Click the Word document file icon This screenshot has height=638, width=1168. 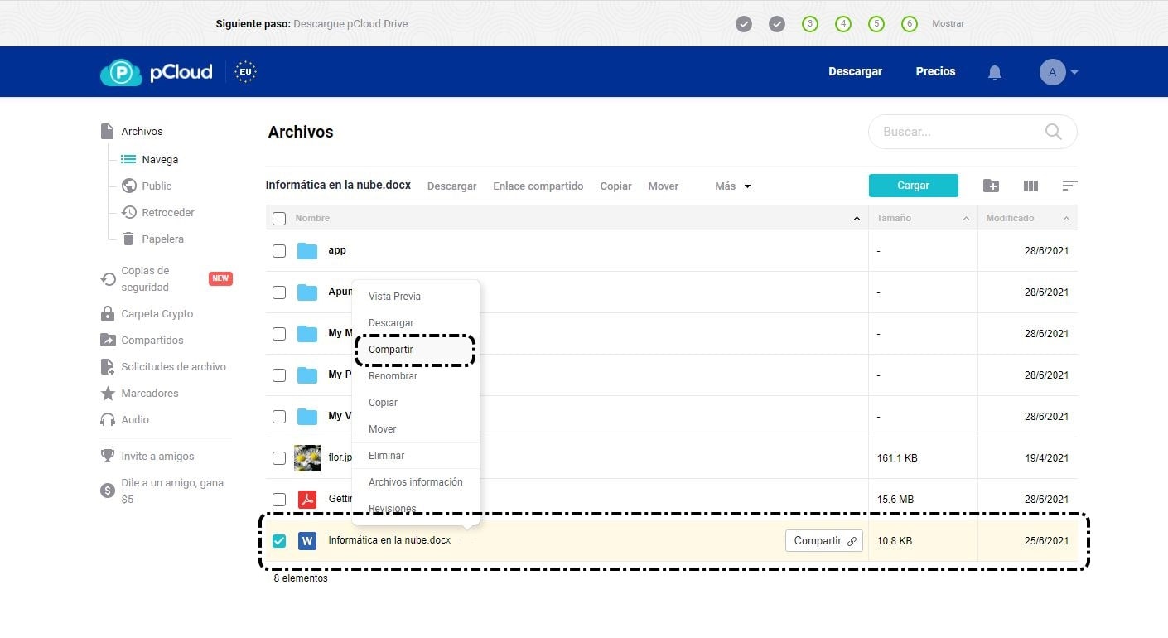(307, 541)
